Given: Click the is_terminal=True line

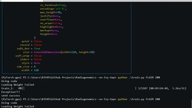Looking at the screenshot, I should (x=53, y=5).
